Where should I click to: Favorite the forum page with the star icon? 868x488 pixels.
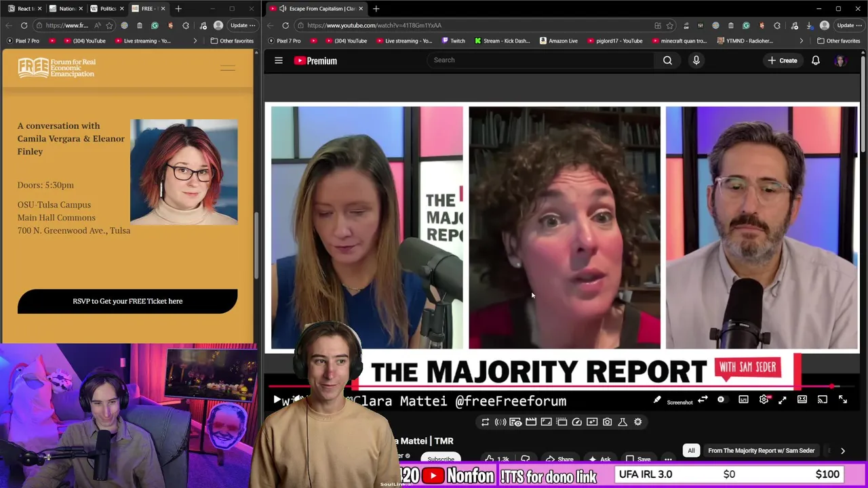coord(109,26)
